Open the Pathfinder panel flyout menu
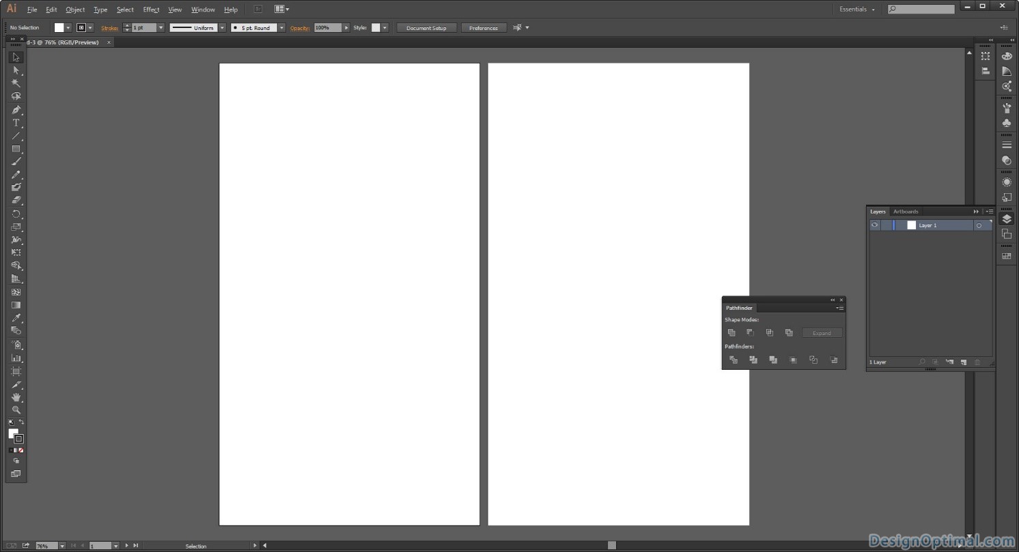Viewport: 1019px width, 552px height. point(840,308)
